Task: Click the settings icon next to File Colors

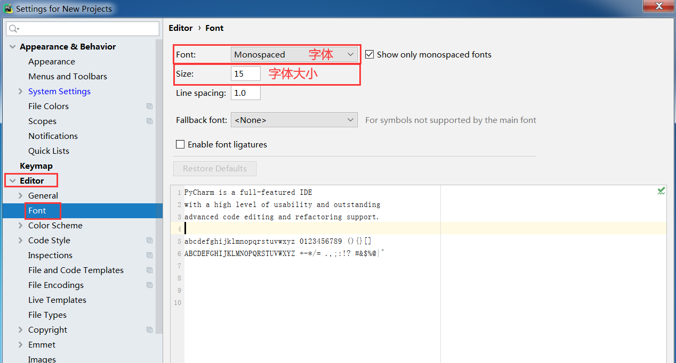Action: click(149, 106)
